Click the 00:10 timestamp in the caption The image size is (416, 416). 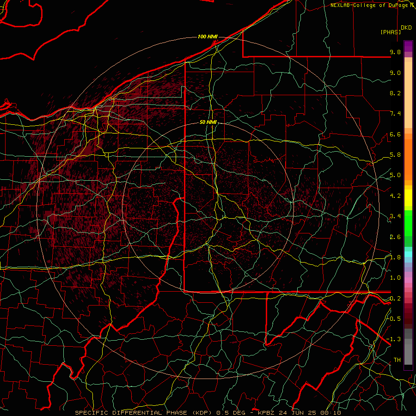[331, 413]
